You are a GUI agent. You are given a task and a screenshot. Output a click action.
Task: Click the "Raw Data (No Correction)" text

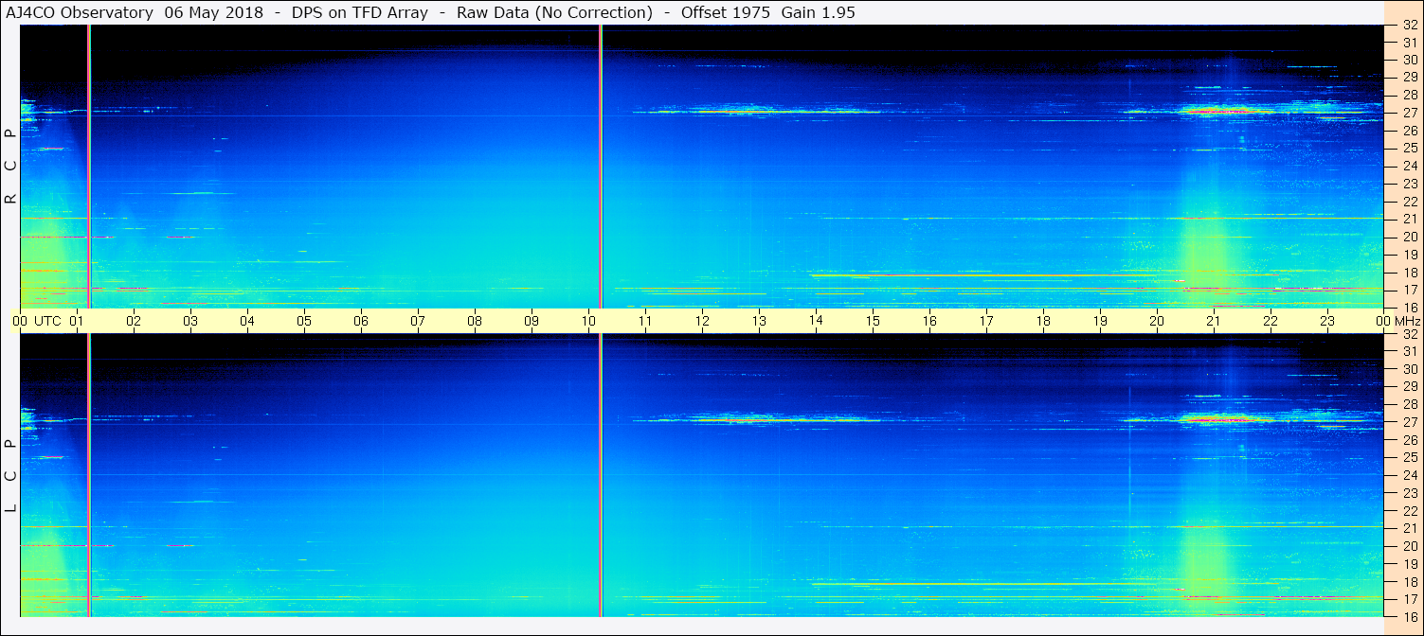(554, 12)
